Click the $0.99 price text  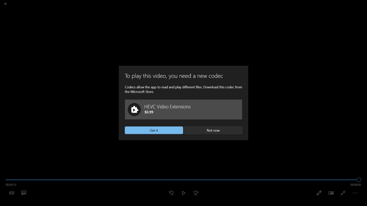pos(149,112)
